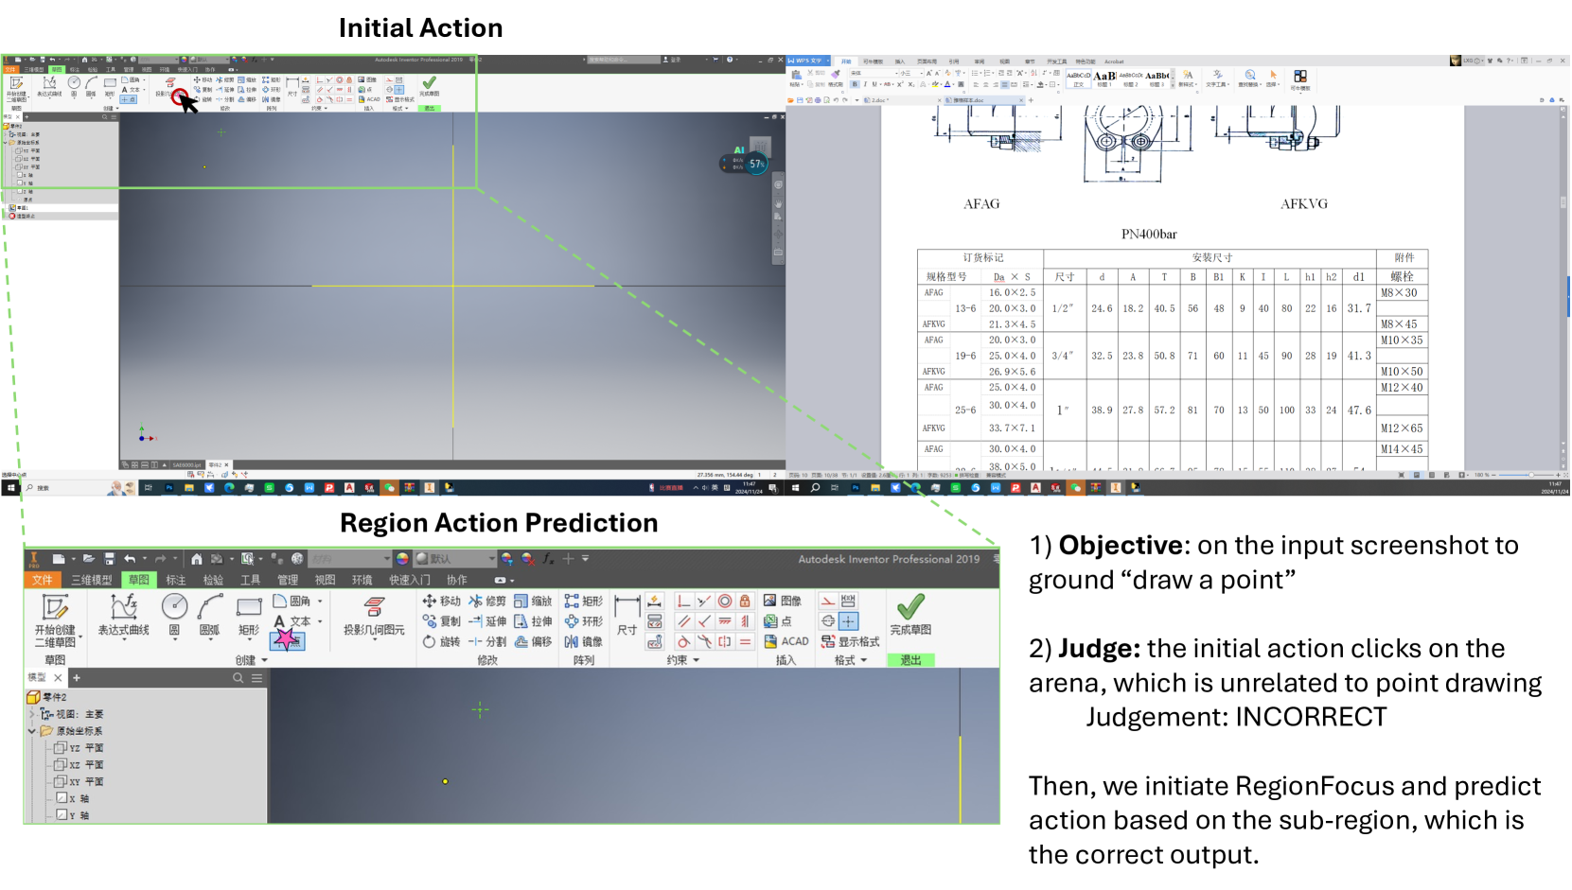The width and height of the screenshot is (1572, 890).
Task: Toggle subscript X₂ in the WPS ribbon
Action: (911, 84)
